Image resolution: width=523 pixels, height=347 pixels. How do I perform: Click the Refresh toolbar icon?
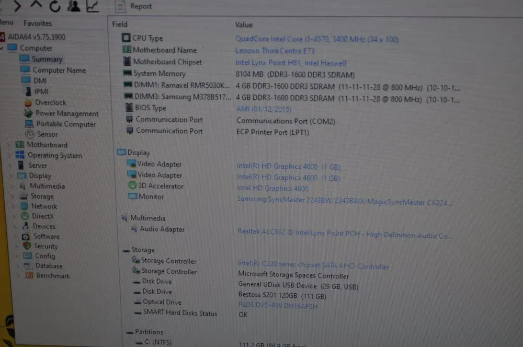pos(54,6)
